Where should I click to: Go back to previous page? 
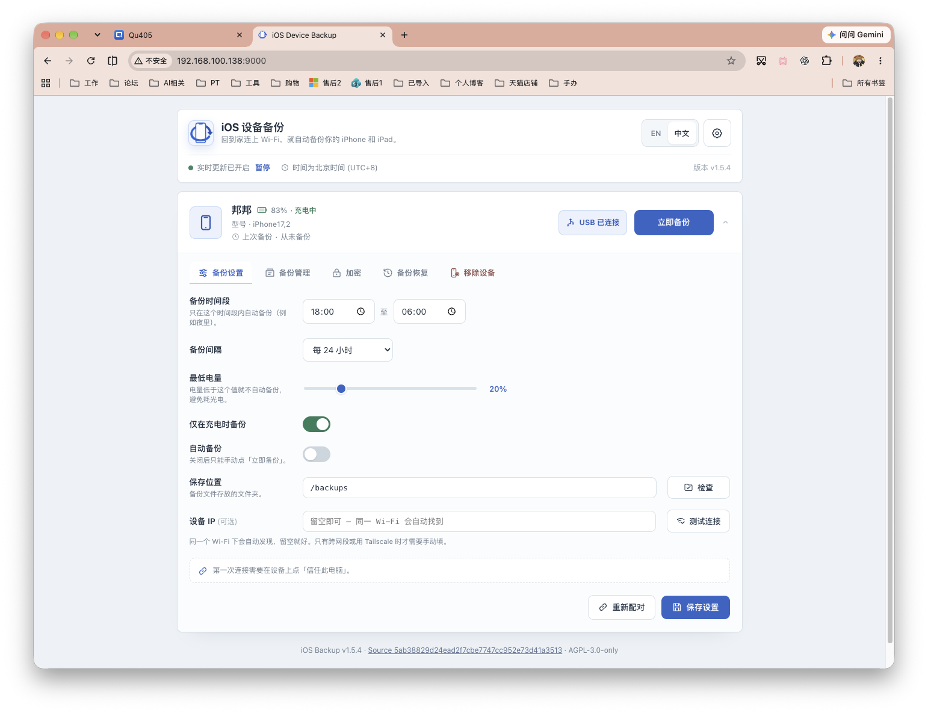[x=48, y=61]
